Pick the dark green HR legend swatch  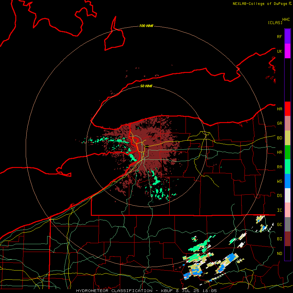[x=287, y=152]
